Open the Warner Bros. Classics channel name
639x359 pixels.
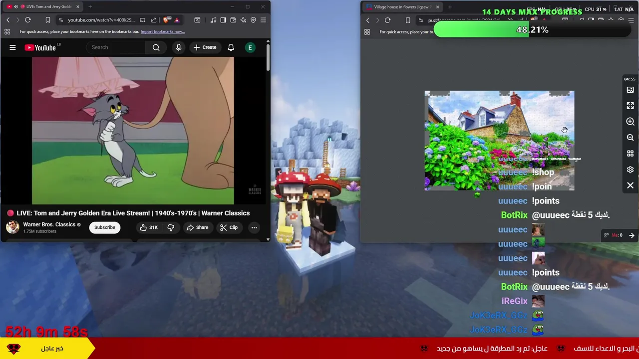49,224
